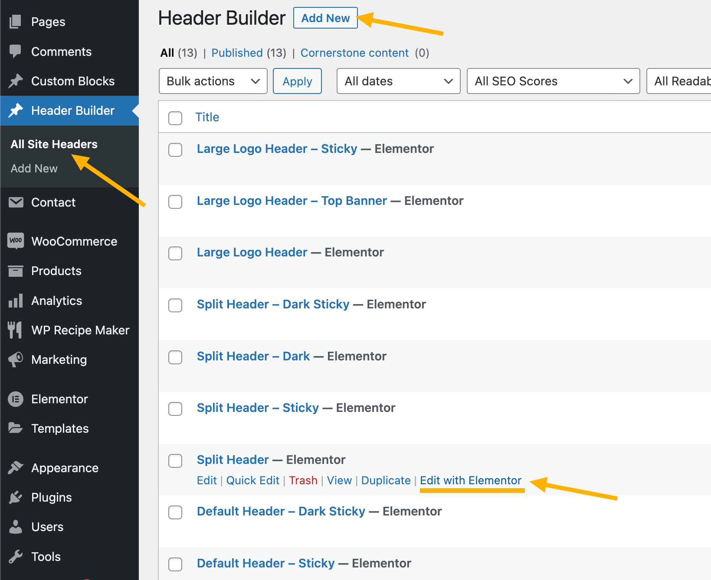Open All Site Headers from the submenu
Screen dimensions: 711x580
click(x=53, y=144)
